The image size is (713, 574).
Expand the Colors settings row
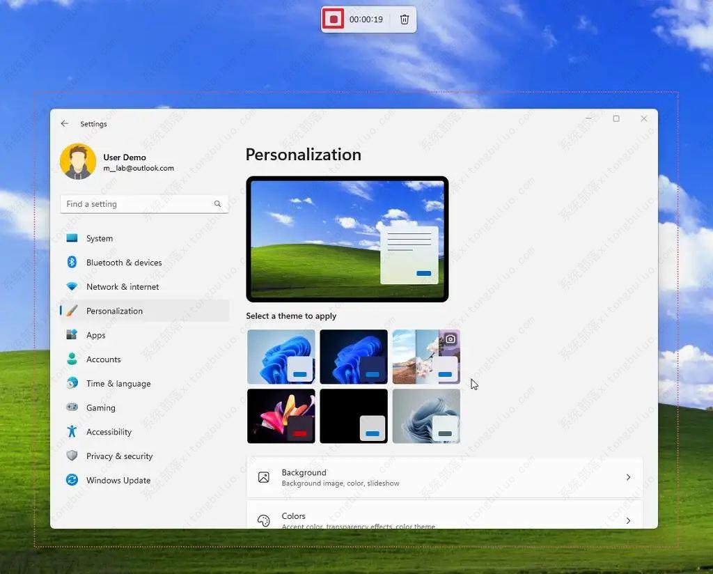(x=444, y=519)
